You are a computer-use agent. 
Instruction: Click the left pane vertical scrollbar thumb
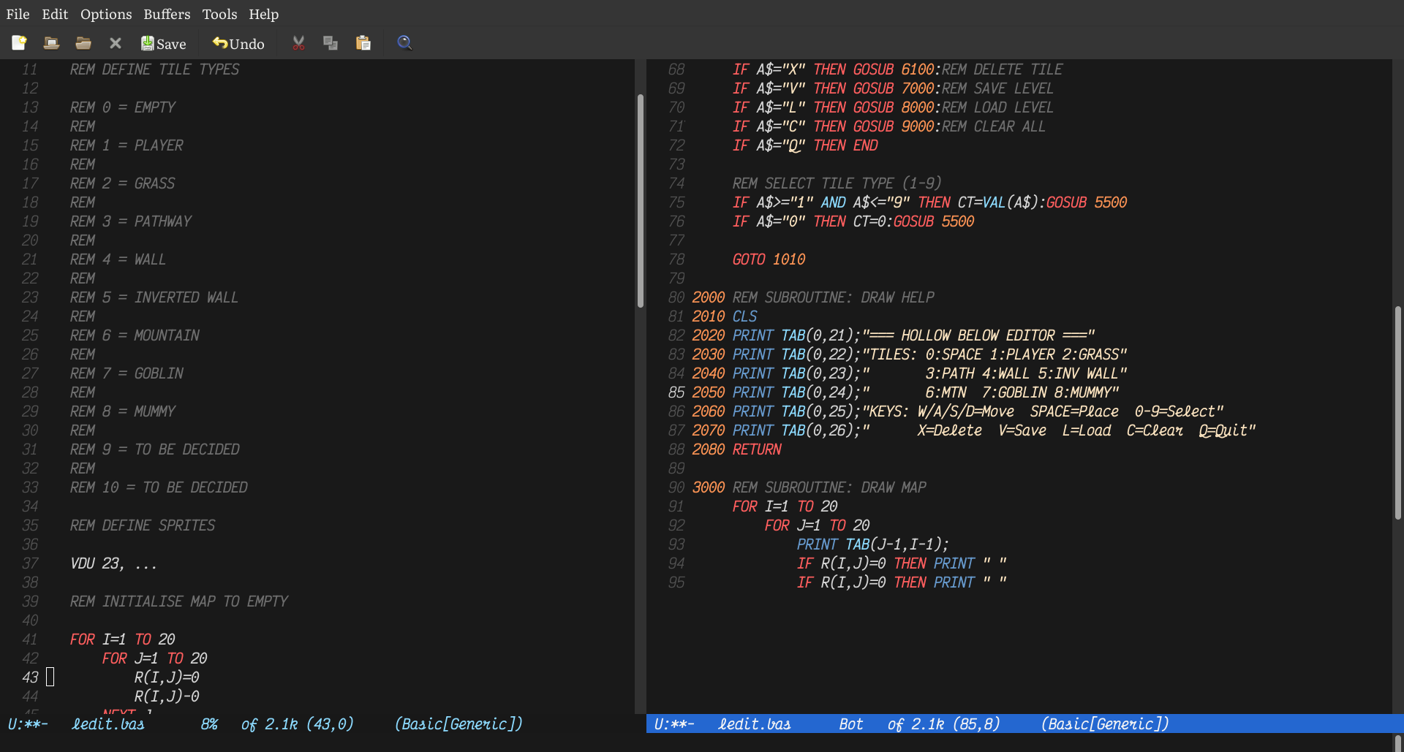tap(641, 200)
